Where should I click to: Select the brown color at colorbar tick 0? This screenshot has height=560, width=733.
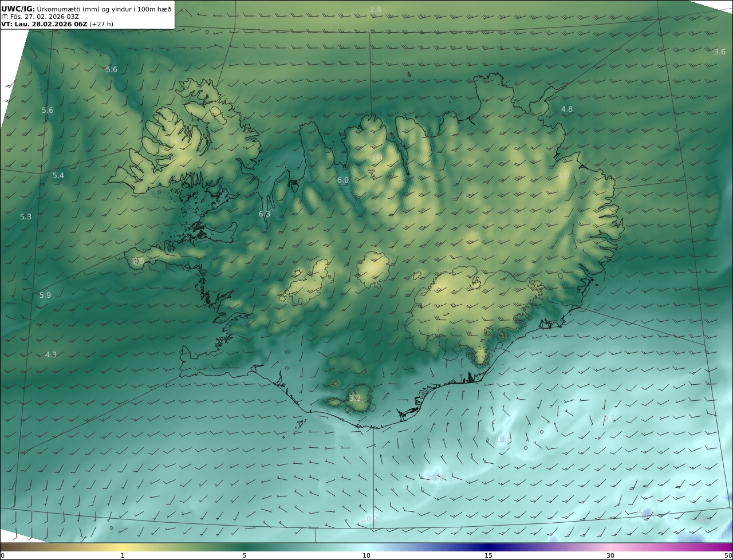[x=2, y=547]
